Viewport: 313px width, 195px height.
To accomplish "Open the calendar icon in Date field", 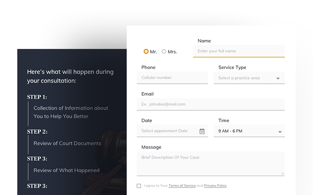I will tap(202, 131).
